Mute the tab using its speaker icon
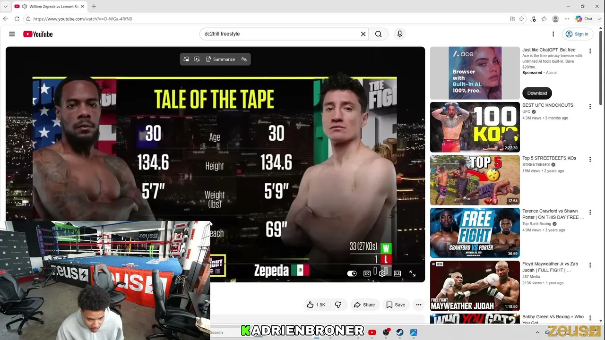Viewport: 605px width, 340px height. (24, 7)
